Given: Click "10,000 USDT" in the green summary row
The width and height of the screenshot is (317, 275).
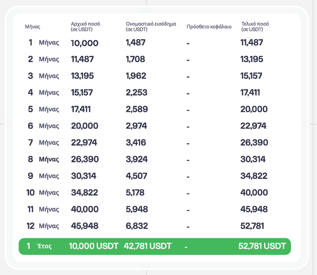Looking at the screenshot, I should click(93, 246).
